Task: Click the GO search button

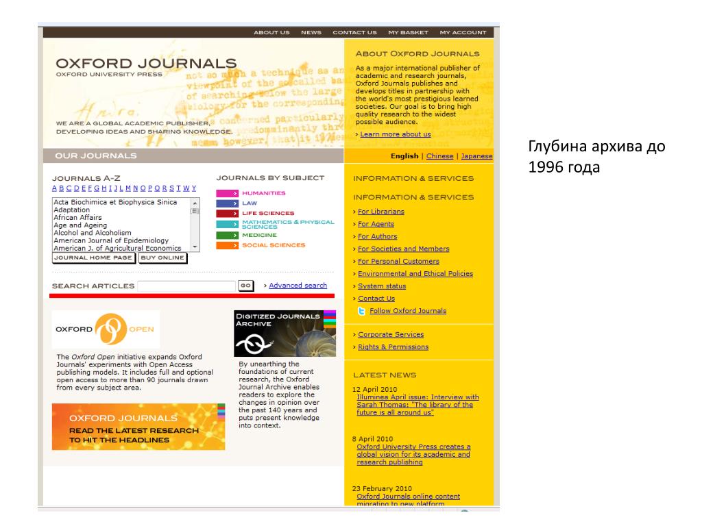Action: coord(246,286)
